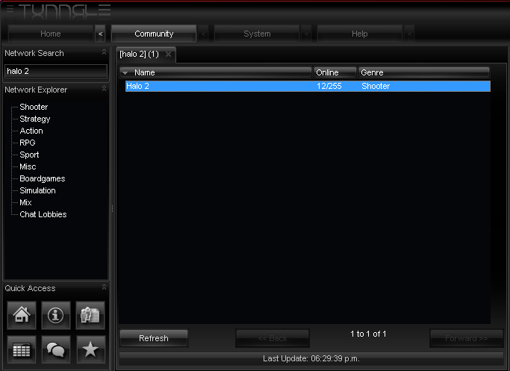Open the Strategy category in Network Explorer
This screenshot has width=510, height=371.
pos(35,119)
